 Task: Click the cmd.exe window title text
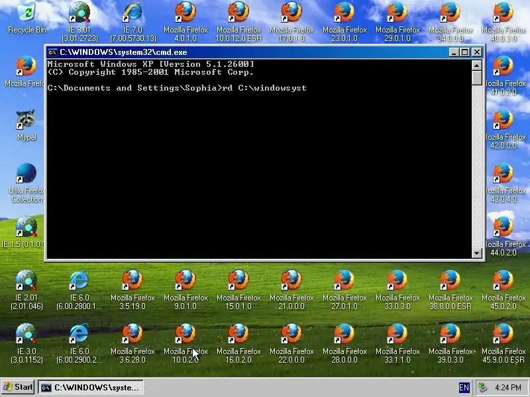click(123, 52)
